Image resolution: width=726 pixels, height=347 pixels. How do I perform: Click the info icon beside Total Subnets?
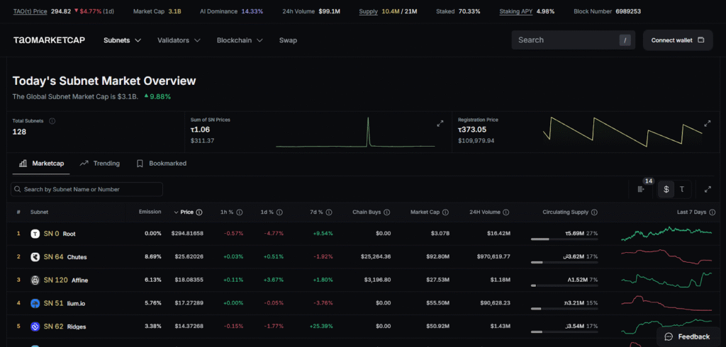[52, 121]
